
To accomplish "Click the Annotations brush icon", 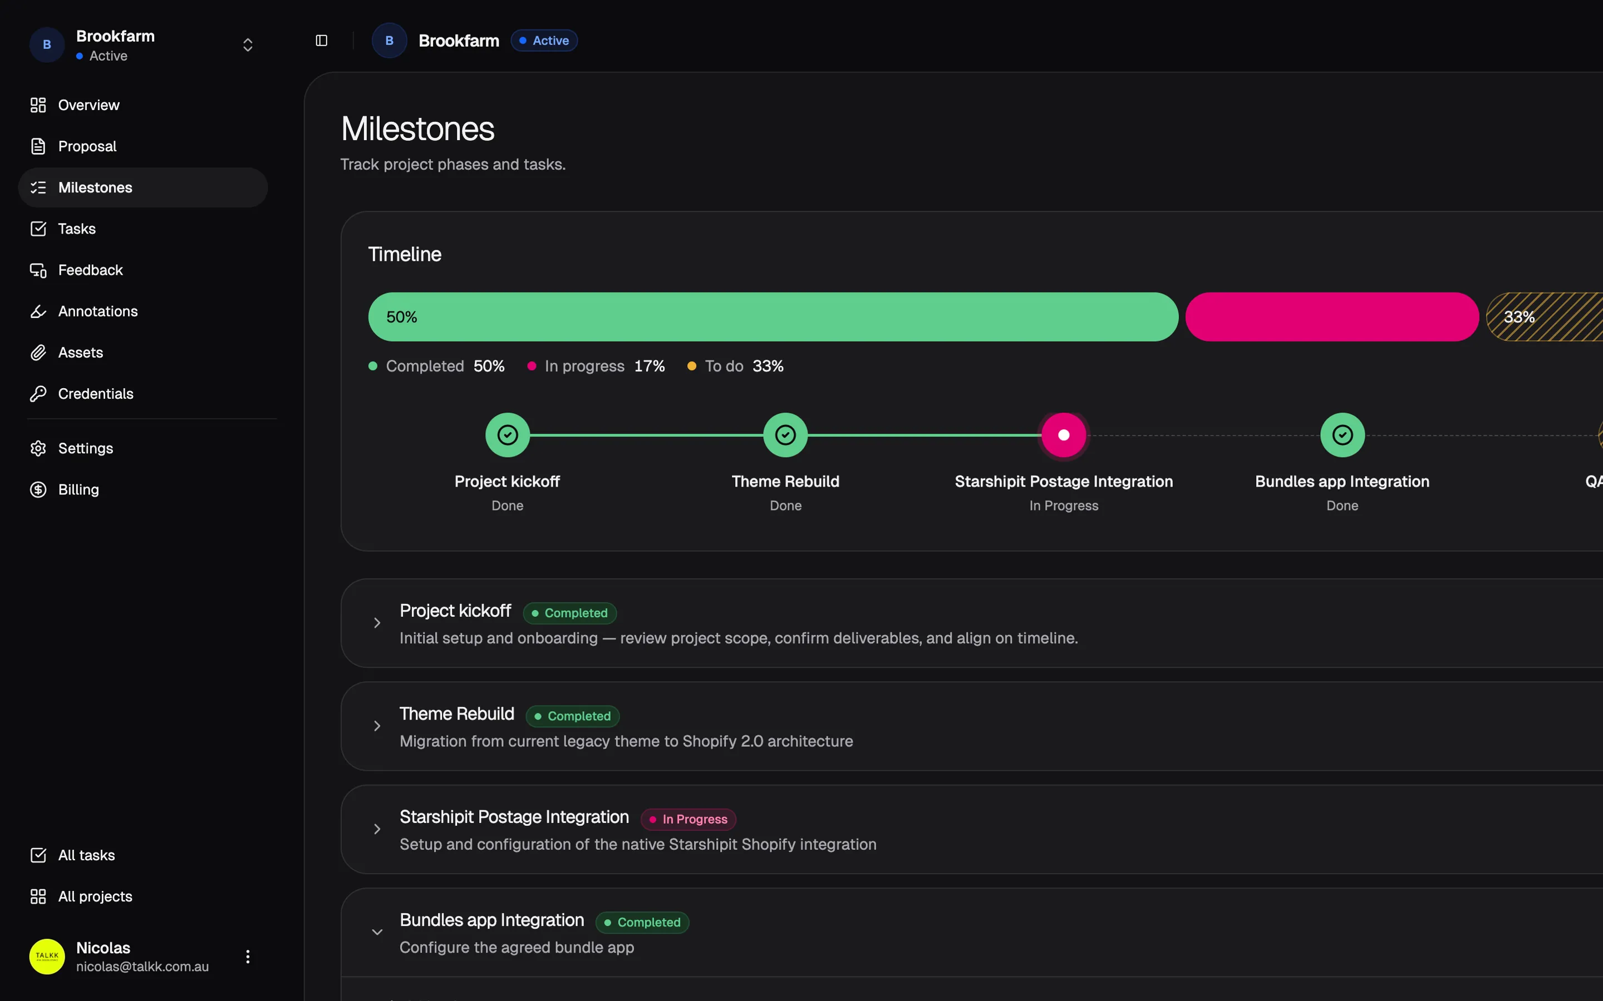I will pos(38,311).
